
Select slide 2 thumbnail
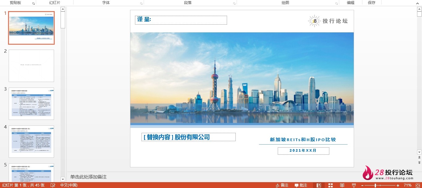pos(31,66)
